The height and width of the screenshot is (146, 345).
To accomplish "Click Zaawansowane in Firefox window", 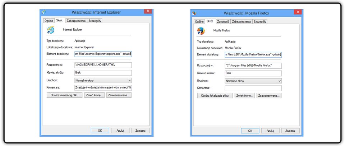I will (x=269, y=96).
